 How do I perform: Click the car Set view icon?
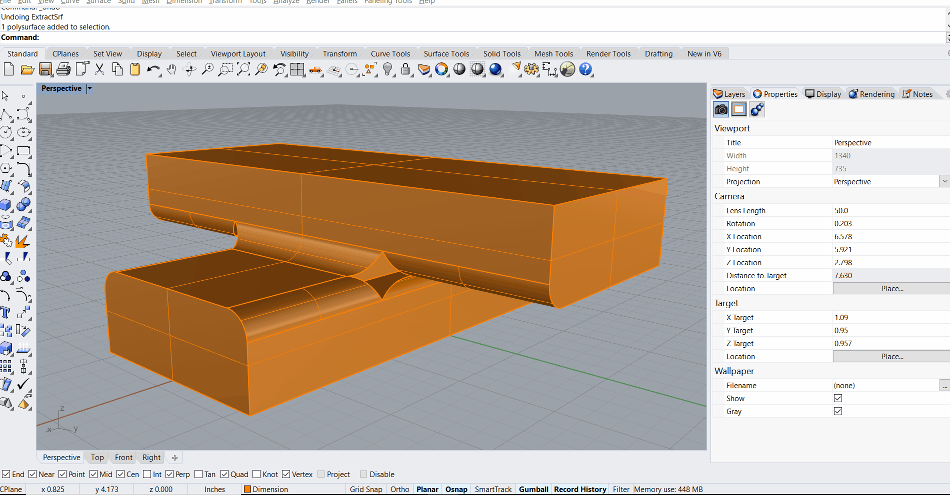[x=315, y=70]
